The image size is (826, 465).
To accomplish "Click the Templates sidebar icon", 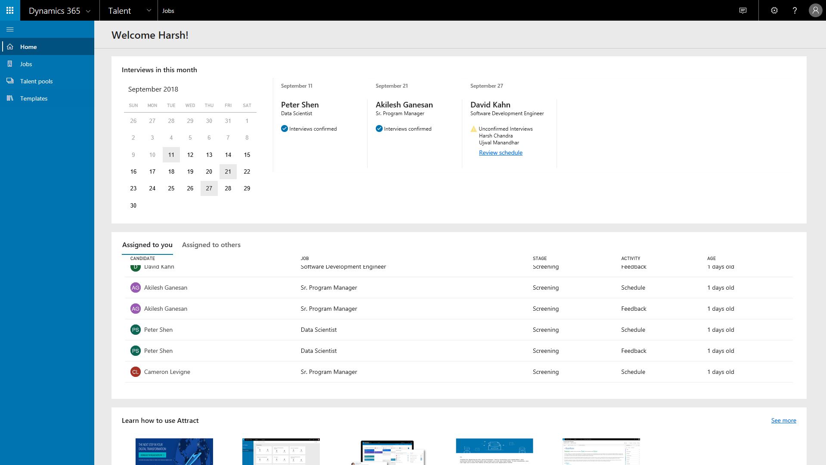I will tap(10, 98).
